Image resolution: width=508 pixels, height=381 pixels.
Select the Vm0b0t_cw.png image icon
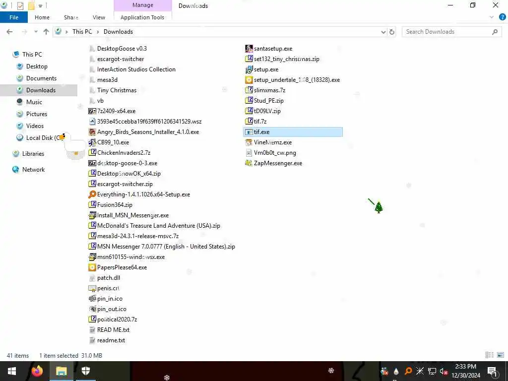click(x=249, y=153)
